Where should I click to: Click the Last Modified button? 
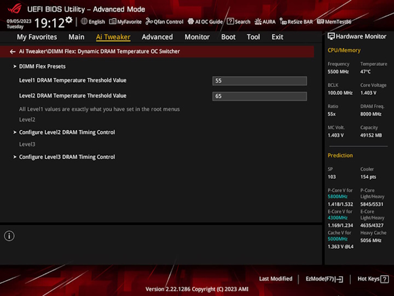[x=276, y=279]
